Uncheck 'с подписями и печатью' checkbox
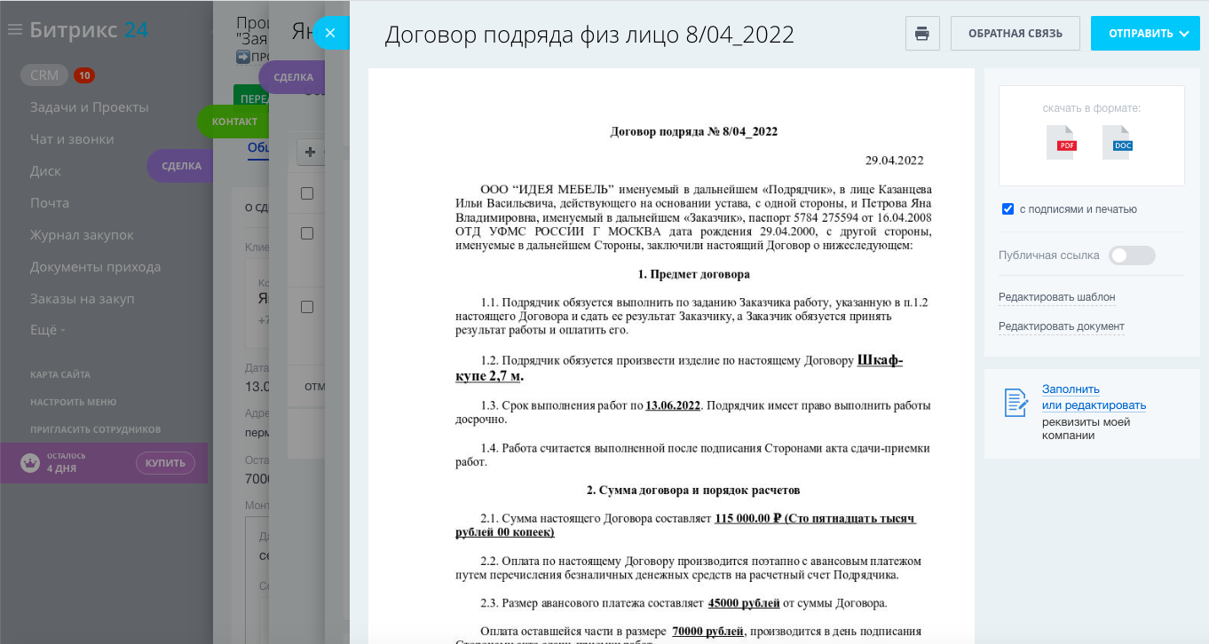The height and width of the screenshot is (644, 1209). click(x=1007, y=209)
